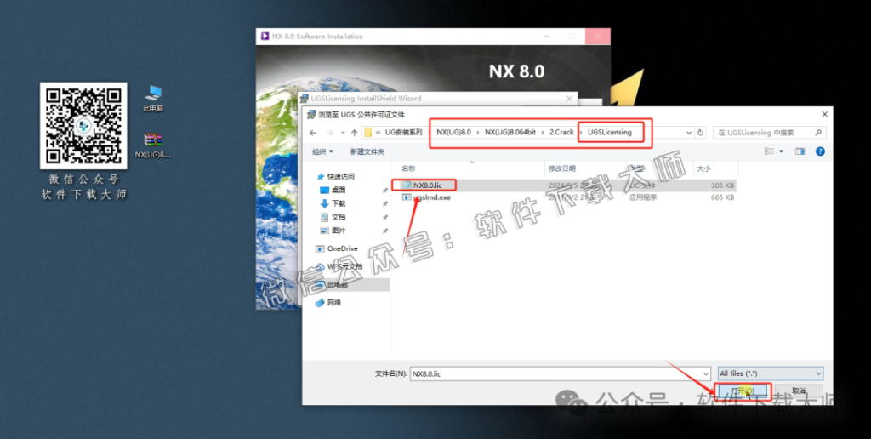Click NX 8.0 Software Installation title icon

(265, 36)
